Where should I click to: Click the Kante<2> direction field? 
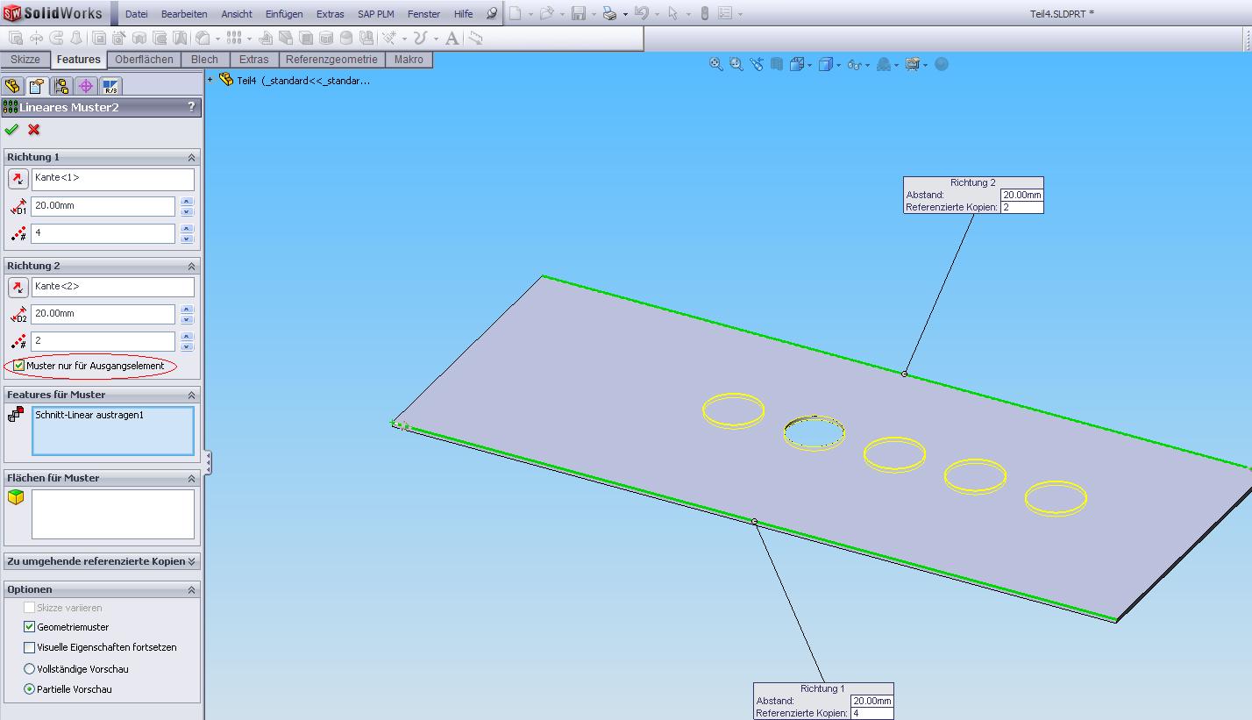click(x=113, y=288)
